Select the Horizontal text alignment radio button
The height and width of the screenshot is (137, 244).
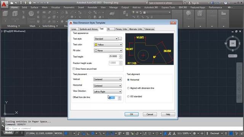[128, 80]
